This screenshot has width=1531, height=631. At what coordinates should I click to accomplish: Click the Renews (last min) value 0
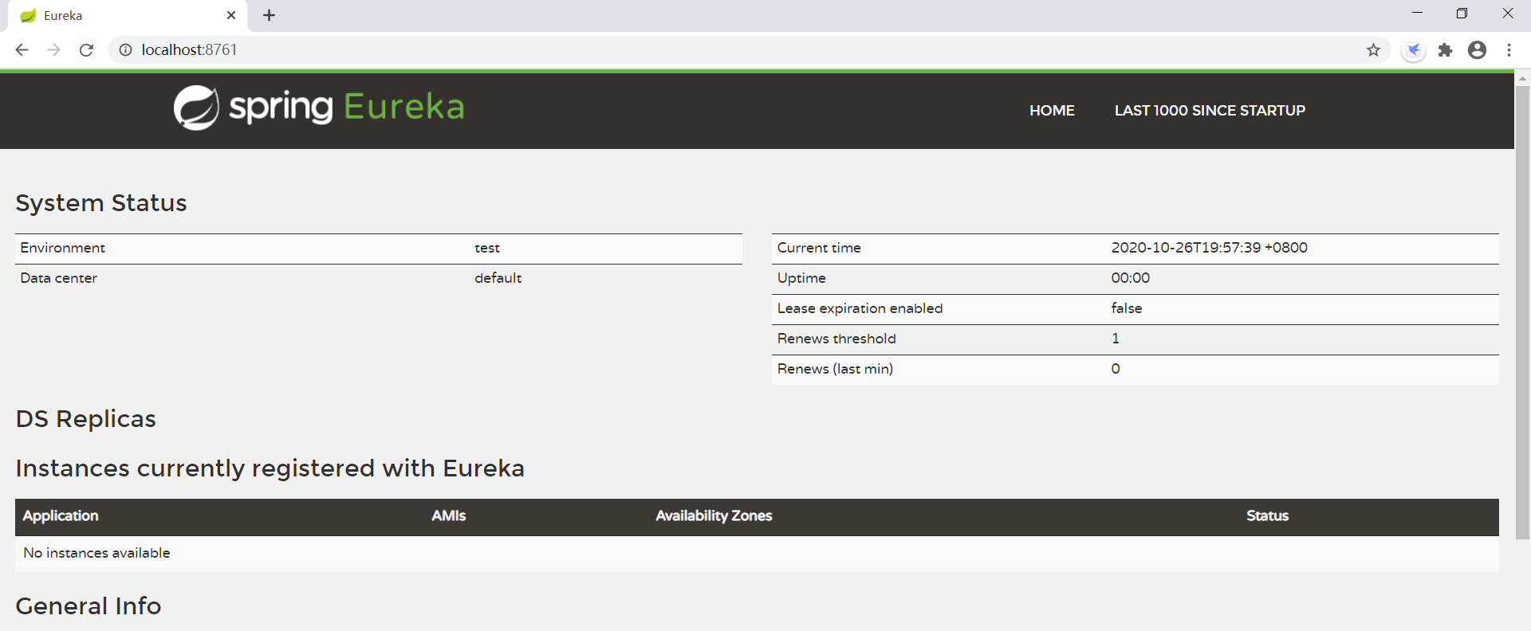(1116, 369)
